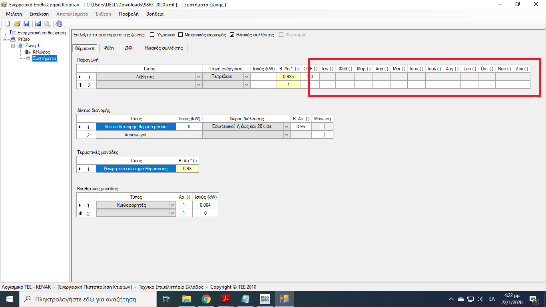
Task: Switch to the Ψύξη tab
Action: point(109,48)
